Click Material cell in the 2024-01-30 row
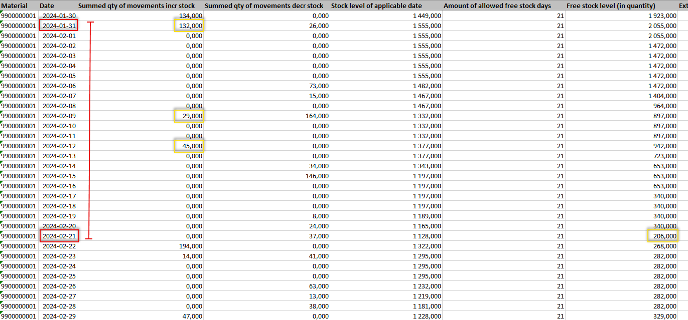This screenshot has width=688, height=320. coord(19,16)
